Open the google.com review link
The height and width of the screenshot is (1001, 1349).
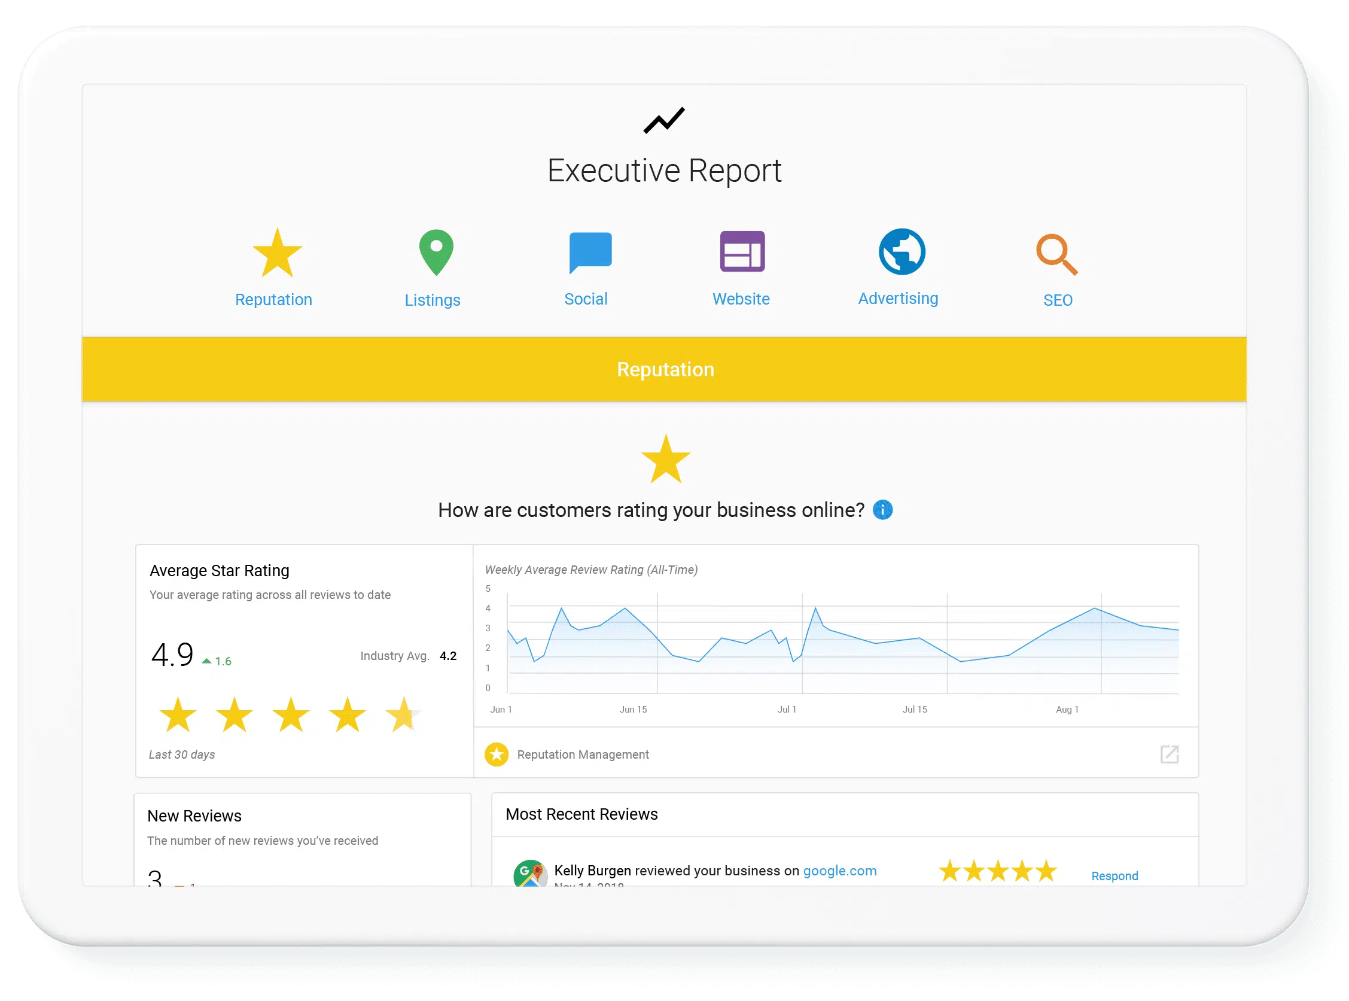click(x=839, y=871)
